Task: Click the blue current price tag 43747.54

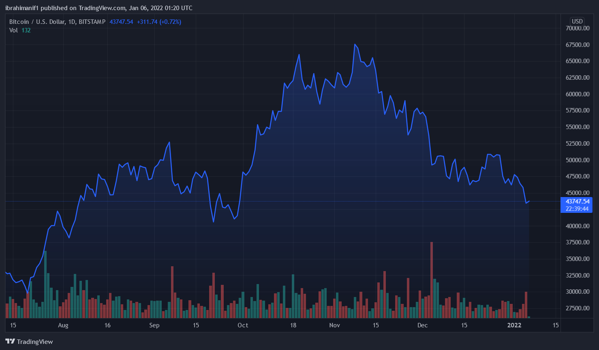Action: [578, 202]
